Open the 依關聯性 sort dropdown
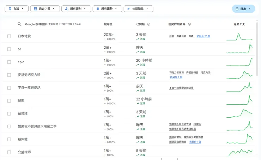This screenshot has height=160, width=261. click(x=139, y=9)
